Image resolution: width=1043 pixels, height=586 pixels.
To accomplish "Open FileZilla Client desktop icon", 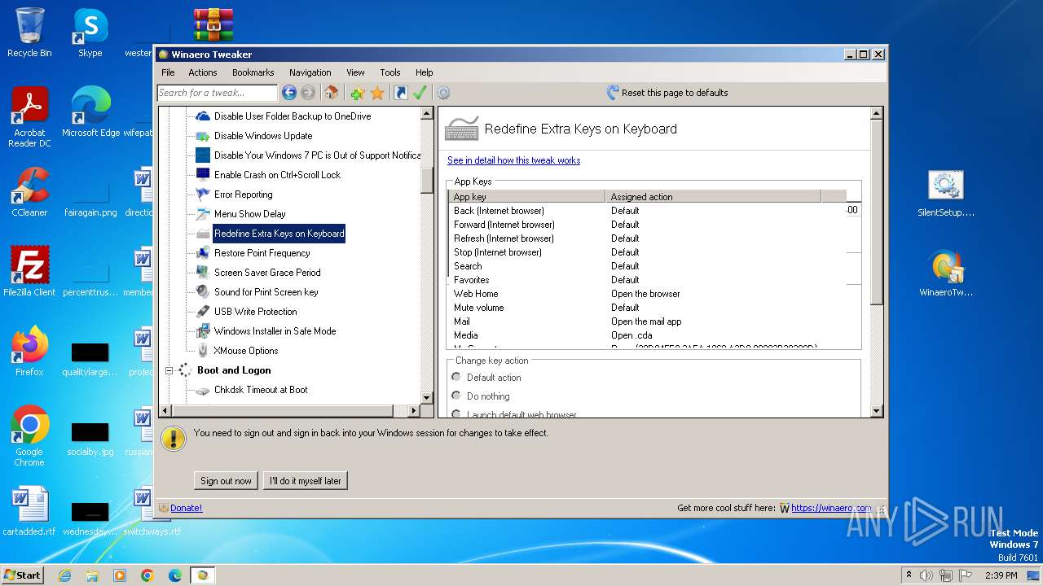I will click(29, 271).
